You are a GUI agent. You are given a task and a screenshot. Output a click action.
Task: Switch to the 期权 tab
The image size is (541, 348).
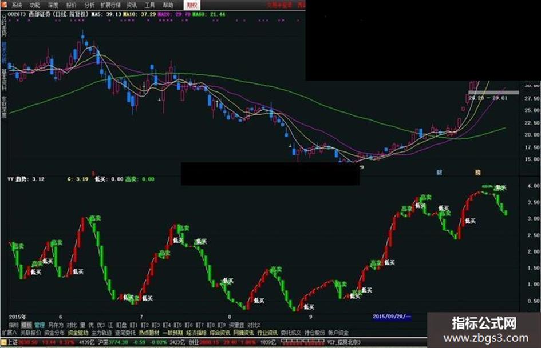click(x=191, y=5)
